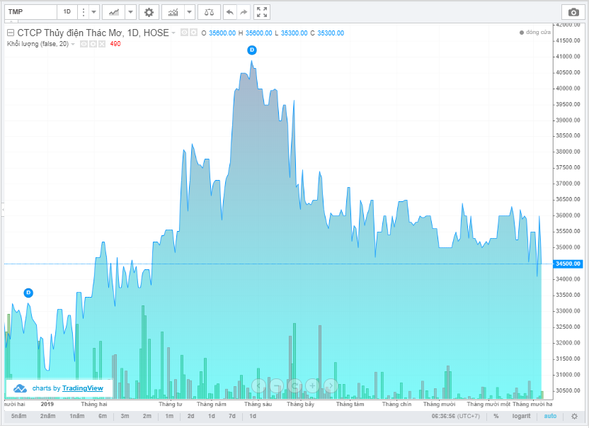
Task: Enter fullscreen mode with the expand icon
Action: (x=262, y=12)
